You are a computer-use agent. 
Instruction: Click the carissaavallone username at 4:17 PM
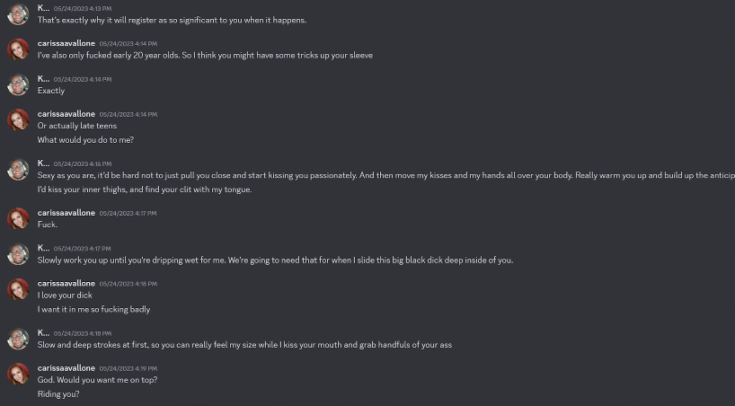[x=66, y=213]
